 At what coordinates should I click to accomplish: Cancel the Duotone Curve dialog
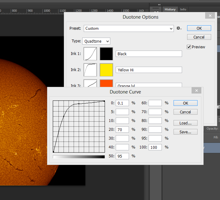(x=185, y=112)
